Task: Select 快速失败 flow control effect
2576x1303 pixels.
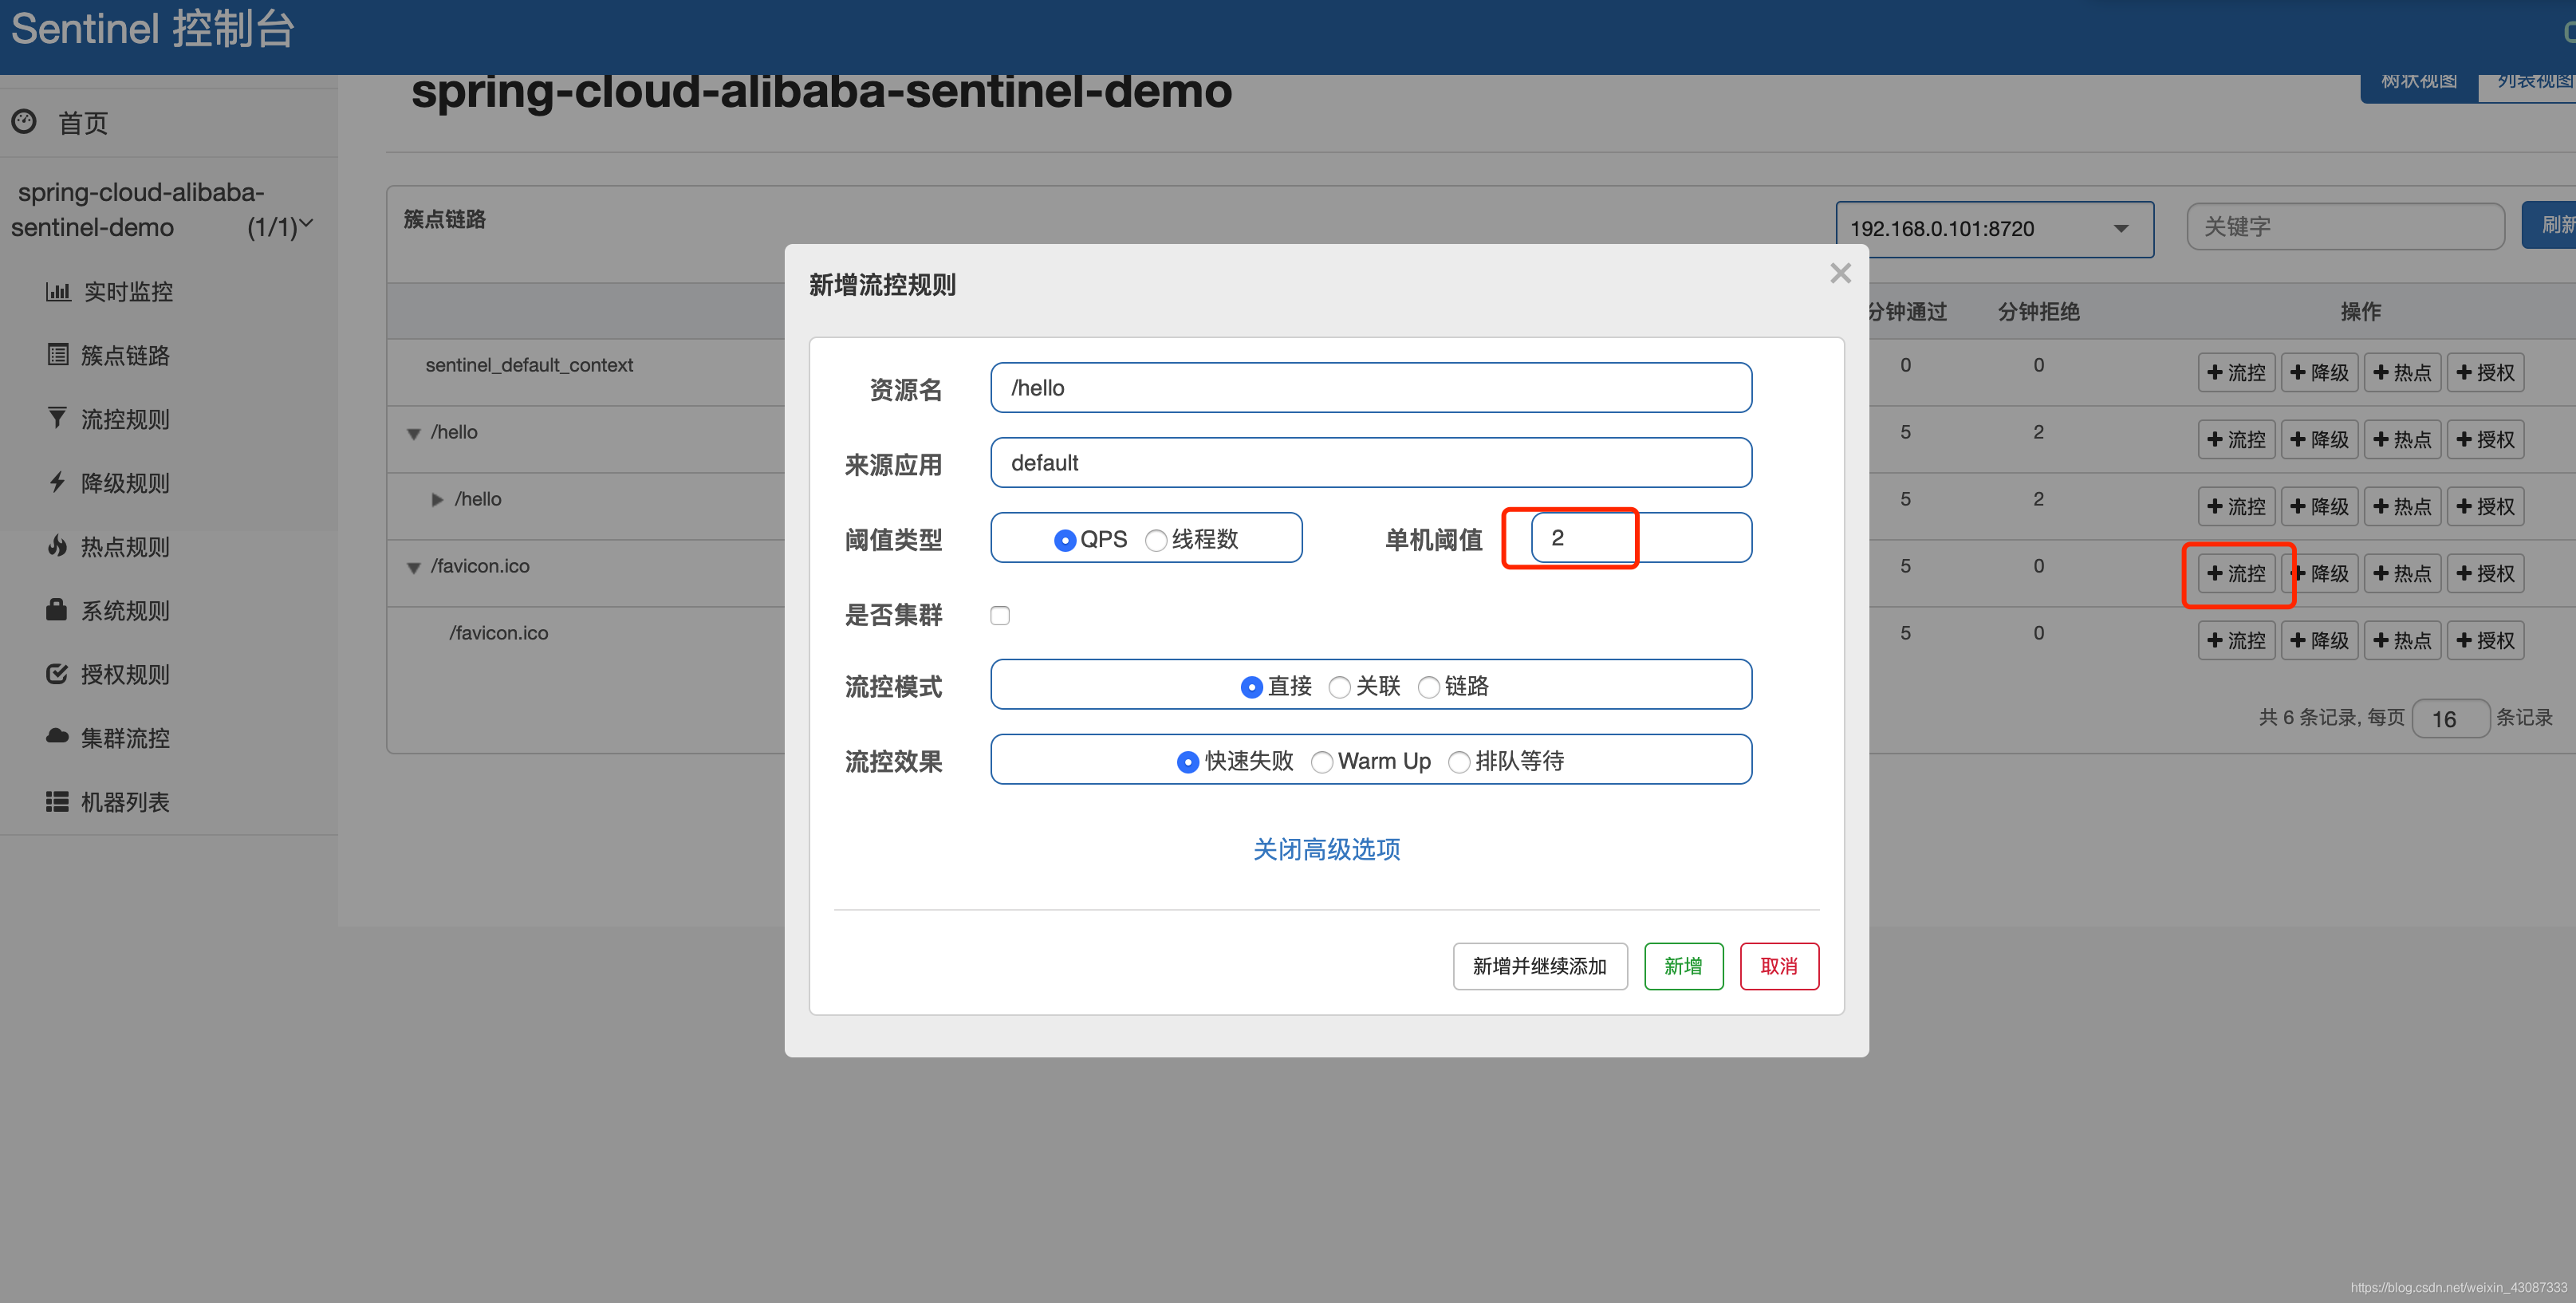Action: pyautogui.click(x=1188, y=762)
